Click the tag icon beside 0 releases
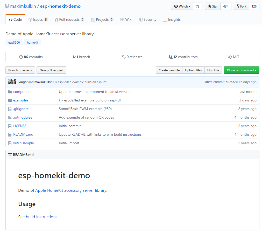This screenshot has width=262, height=233. (x=124, y=57)
